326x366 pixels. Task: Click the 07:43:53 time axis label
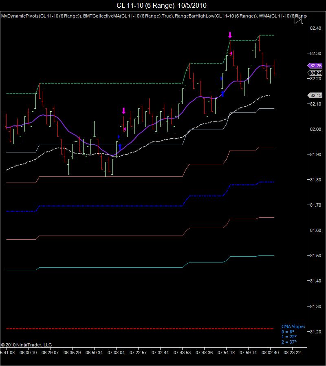(x=182, y=353)
